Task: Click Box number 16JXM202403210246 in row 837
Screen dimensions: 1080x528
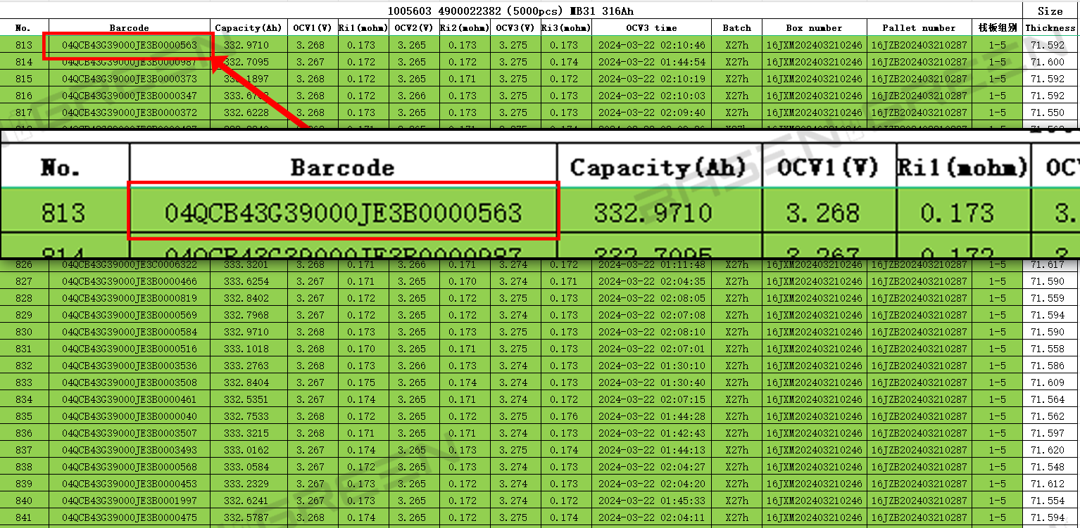Action: coord(814,450)
